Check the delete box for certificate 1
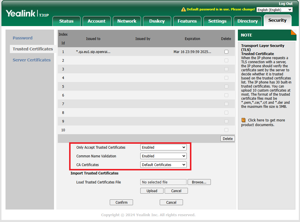This screenshot has width=300, height=222. 226,52
